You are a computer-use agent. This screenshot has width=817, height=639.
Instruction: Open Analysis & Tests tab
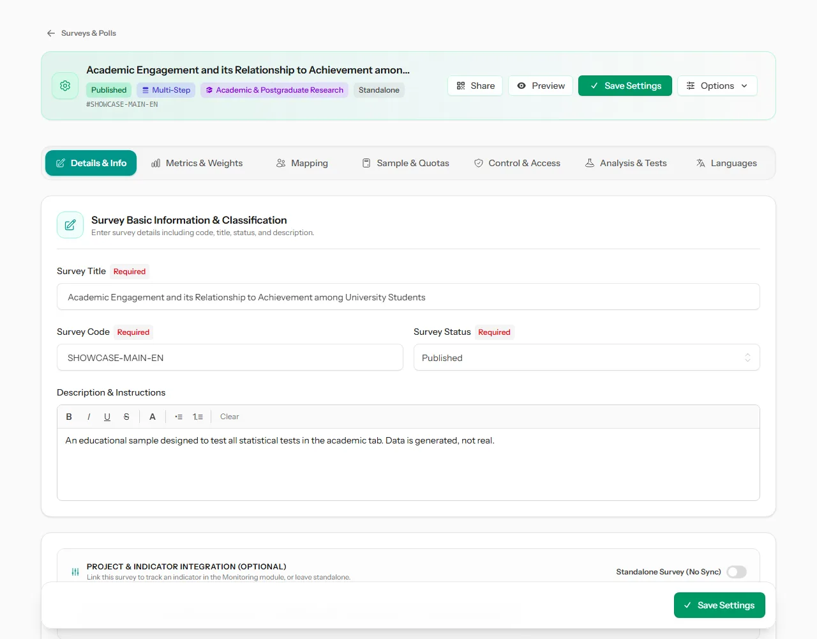[626, 163]
